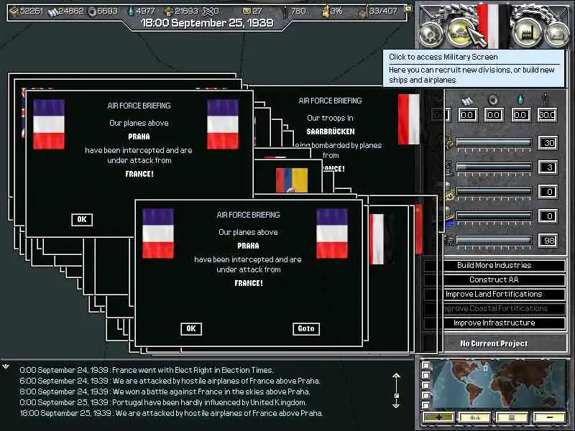The image size is (575, 431).
Task: Click the 0.0 box under the oil icon
Action: (520, 115)
